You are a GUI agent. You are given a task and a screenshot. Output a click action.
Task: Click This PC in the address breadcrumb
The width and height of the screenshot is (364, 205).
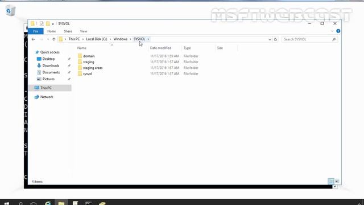coord(74,39)
